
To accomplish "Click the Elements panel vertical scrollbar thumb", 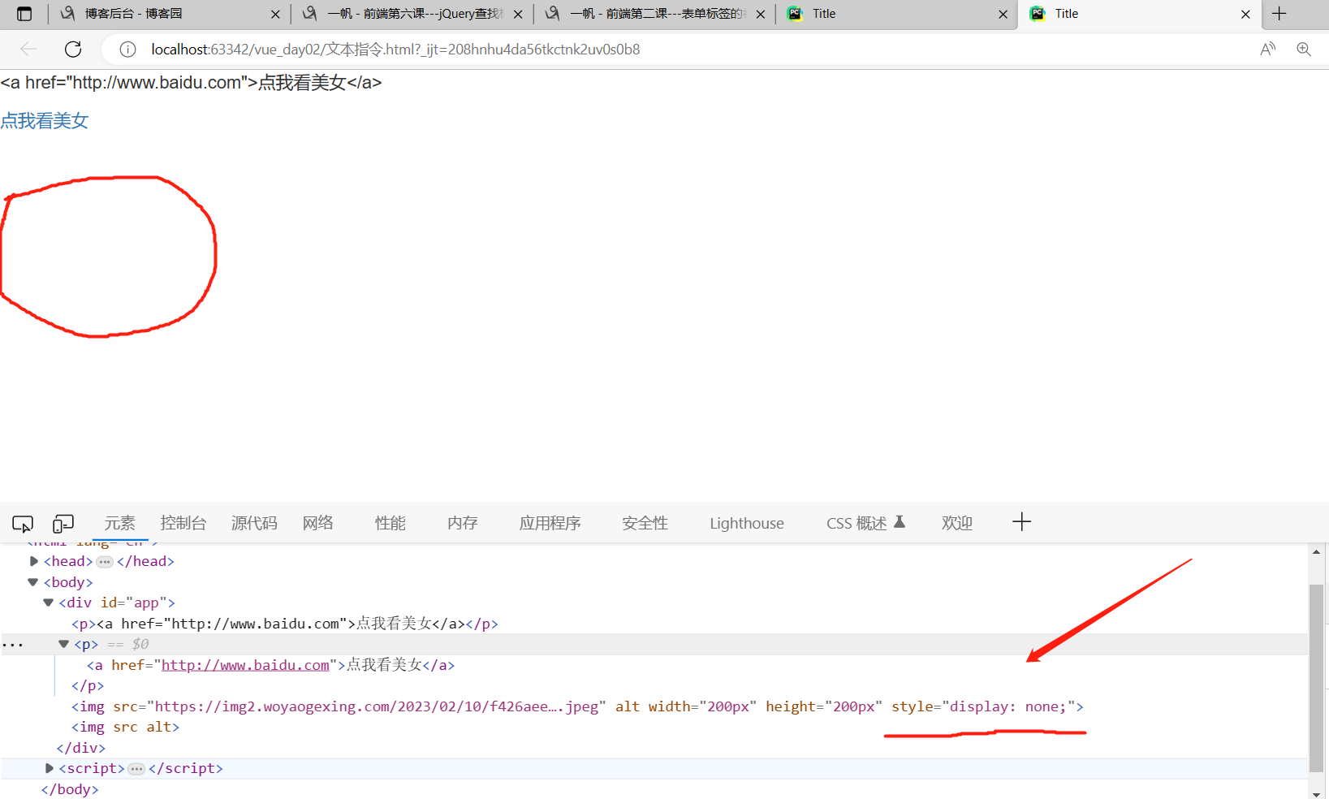I will click(1316, 678).
